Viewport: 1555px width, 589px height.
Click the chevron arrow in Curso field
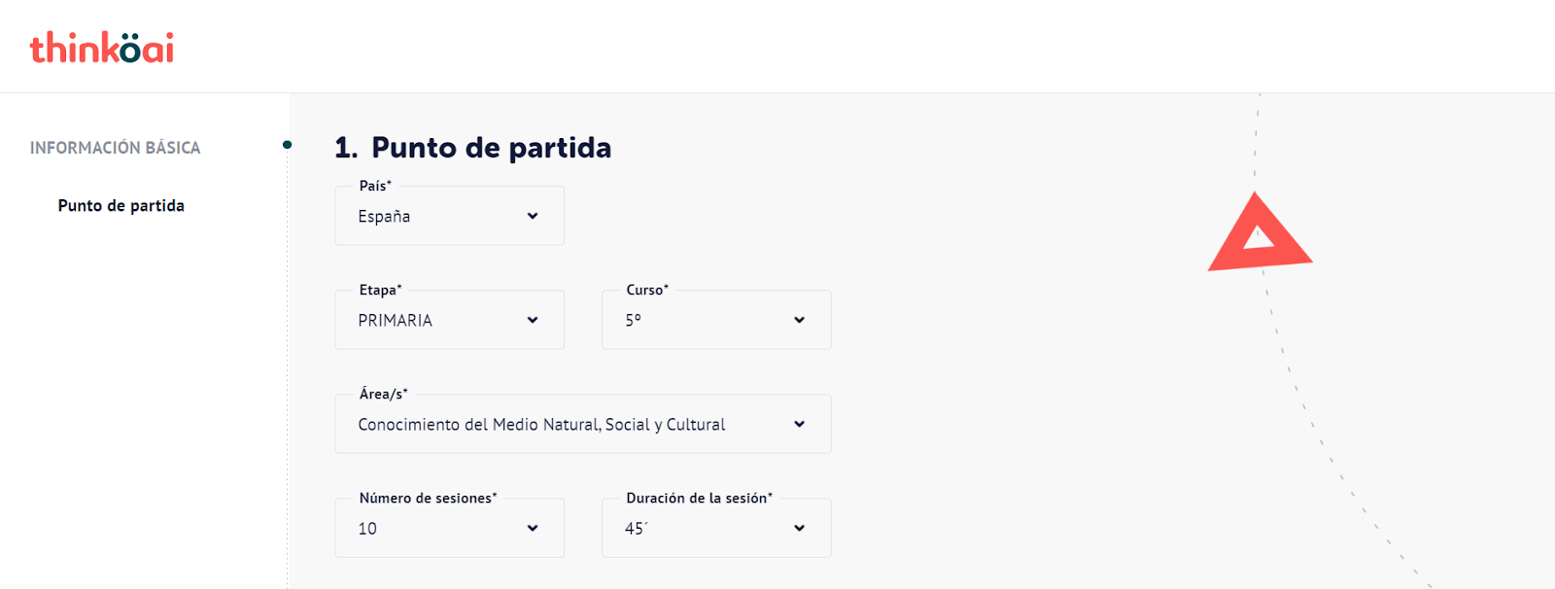799,320
